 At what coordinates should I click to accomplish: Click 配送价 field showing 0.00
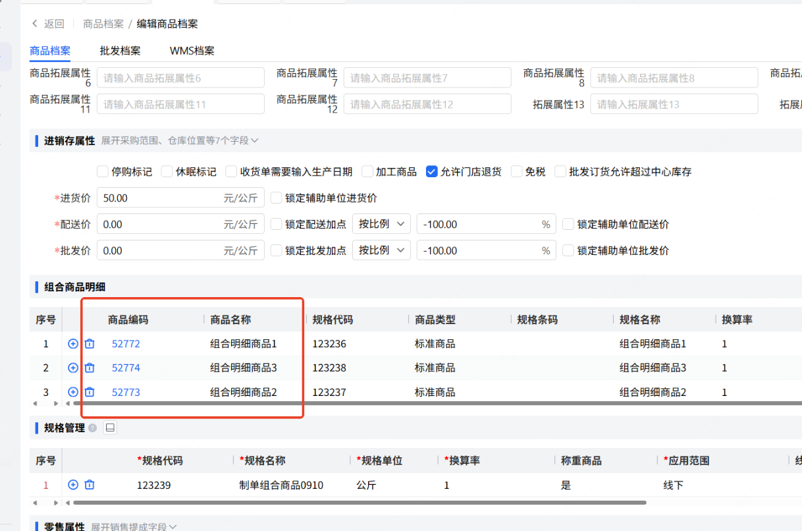(x=180, y=224)
